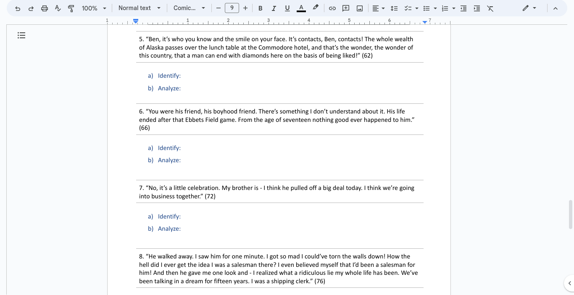
Task: Click "Identify:" under quote 6
Action: coord(169,148)
